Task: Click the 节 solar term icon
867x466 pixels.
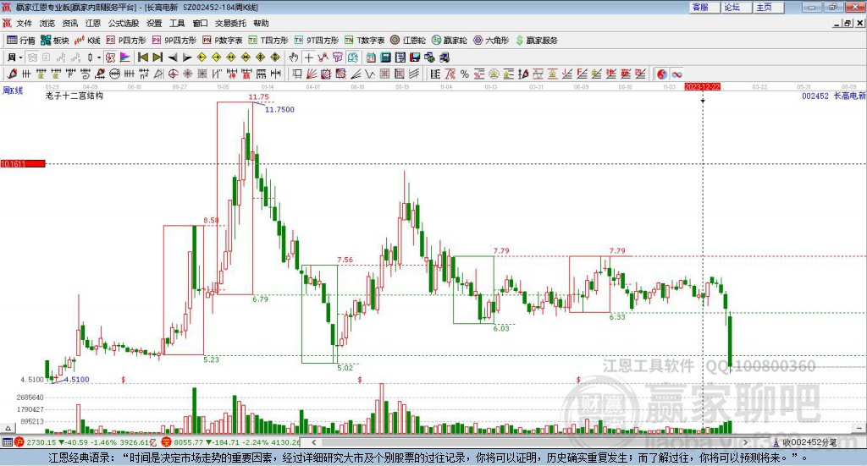Action: 337,58
